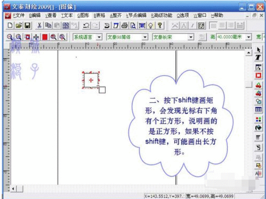266x199 pixels.
Task: Click the horizontal scrollbar left arrow
Action: 13,188
